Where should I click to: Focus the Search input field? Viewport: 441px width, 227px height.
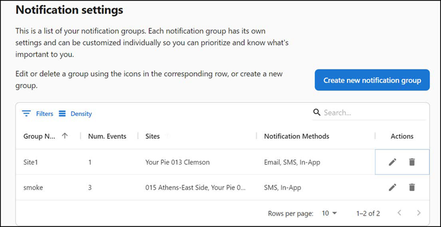click(x=374, y=113)
